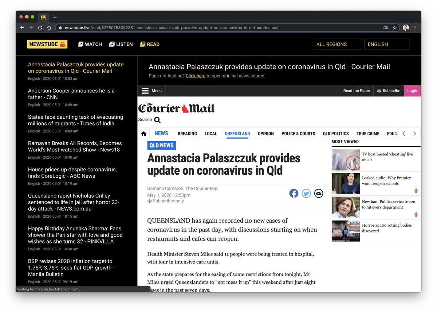The height and width of the screenshot is (313, 437).
Task: Open Anderson Cooper father CNN article
Action: click(x=71, y=94)
